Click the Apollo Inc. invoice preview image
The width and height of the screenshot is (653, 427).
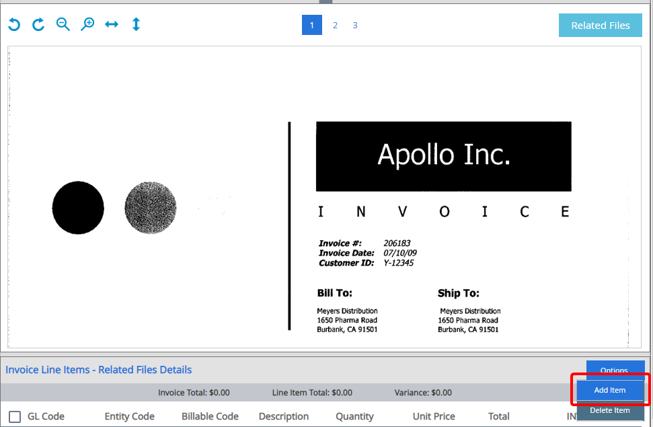pyautogui.click(x=324, y=196)
